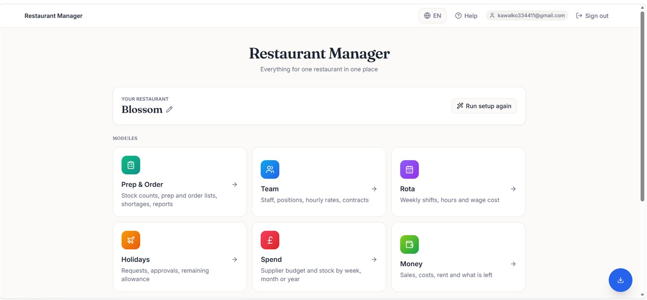Click the subtitle 'Everything for one restaurant in one place'
Image resolution: width=647 pixels, height=300 pixels.
tap(319, 69)
